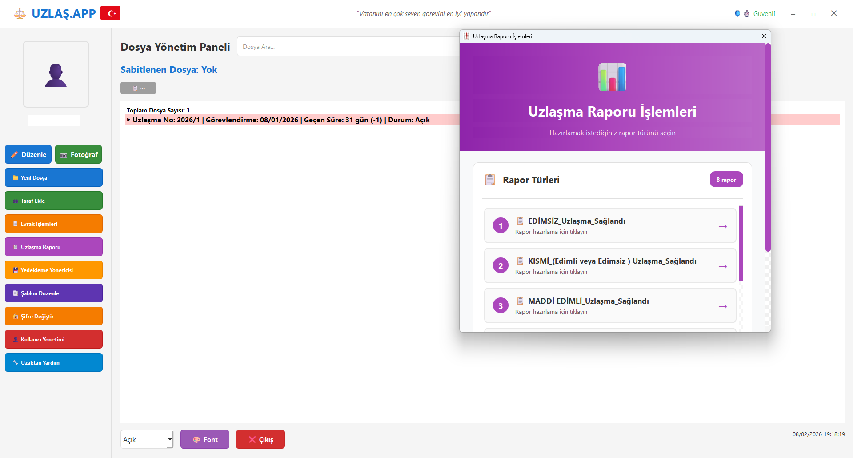This screenshot has width=853, height=458.
Task: Close the Uzlaşma Raporu İşlemleri dialog
Action: [764, 36]
